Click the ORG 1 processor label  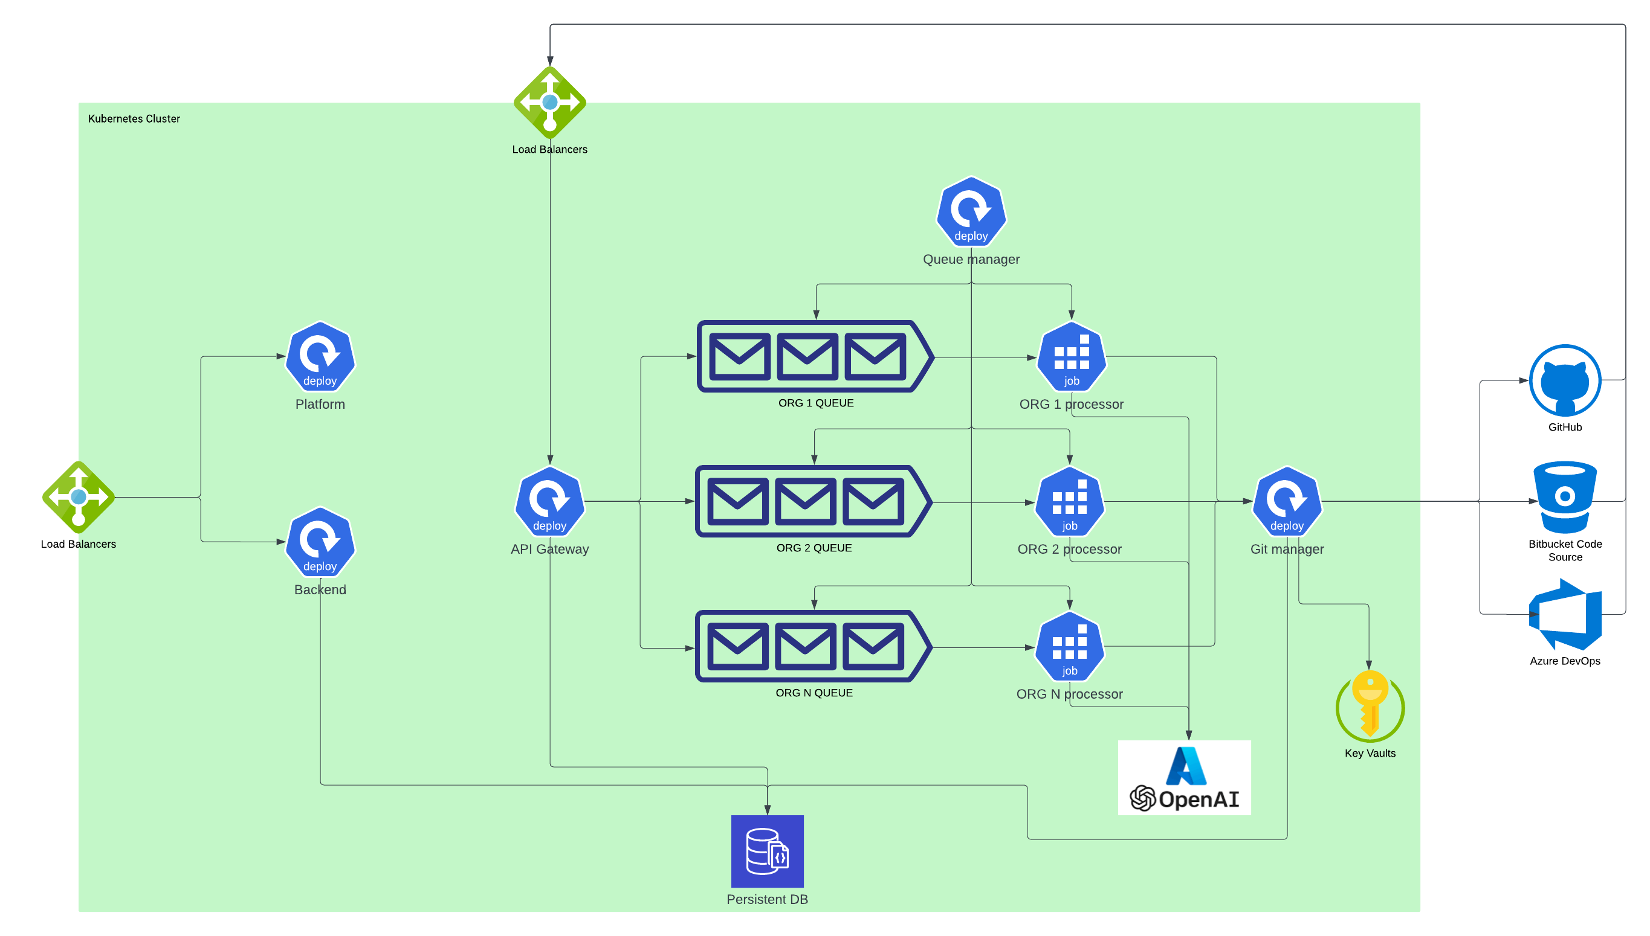[x=1071, y=405]
